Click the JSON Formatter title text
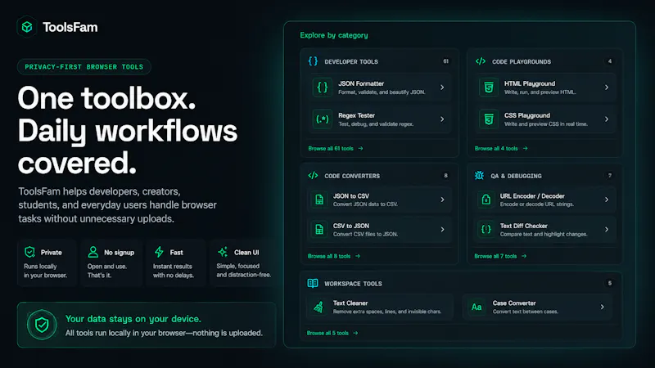The image size is (655, 368). point(361,83)
